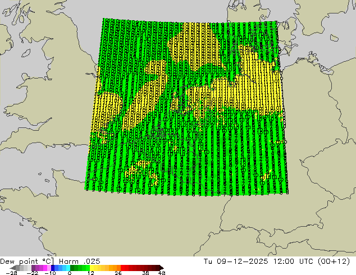Viewport: 356px width, 275px height.
Task: Click the bright yellow legend swatch at 12
Action: point(92,268)
